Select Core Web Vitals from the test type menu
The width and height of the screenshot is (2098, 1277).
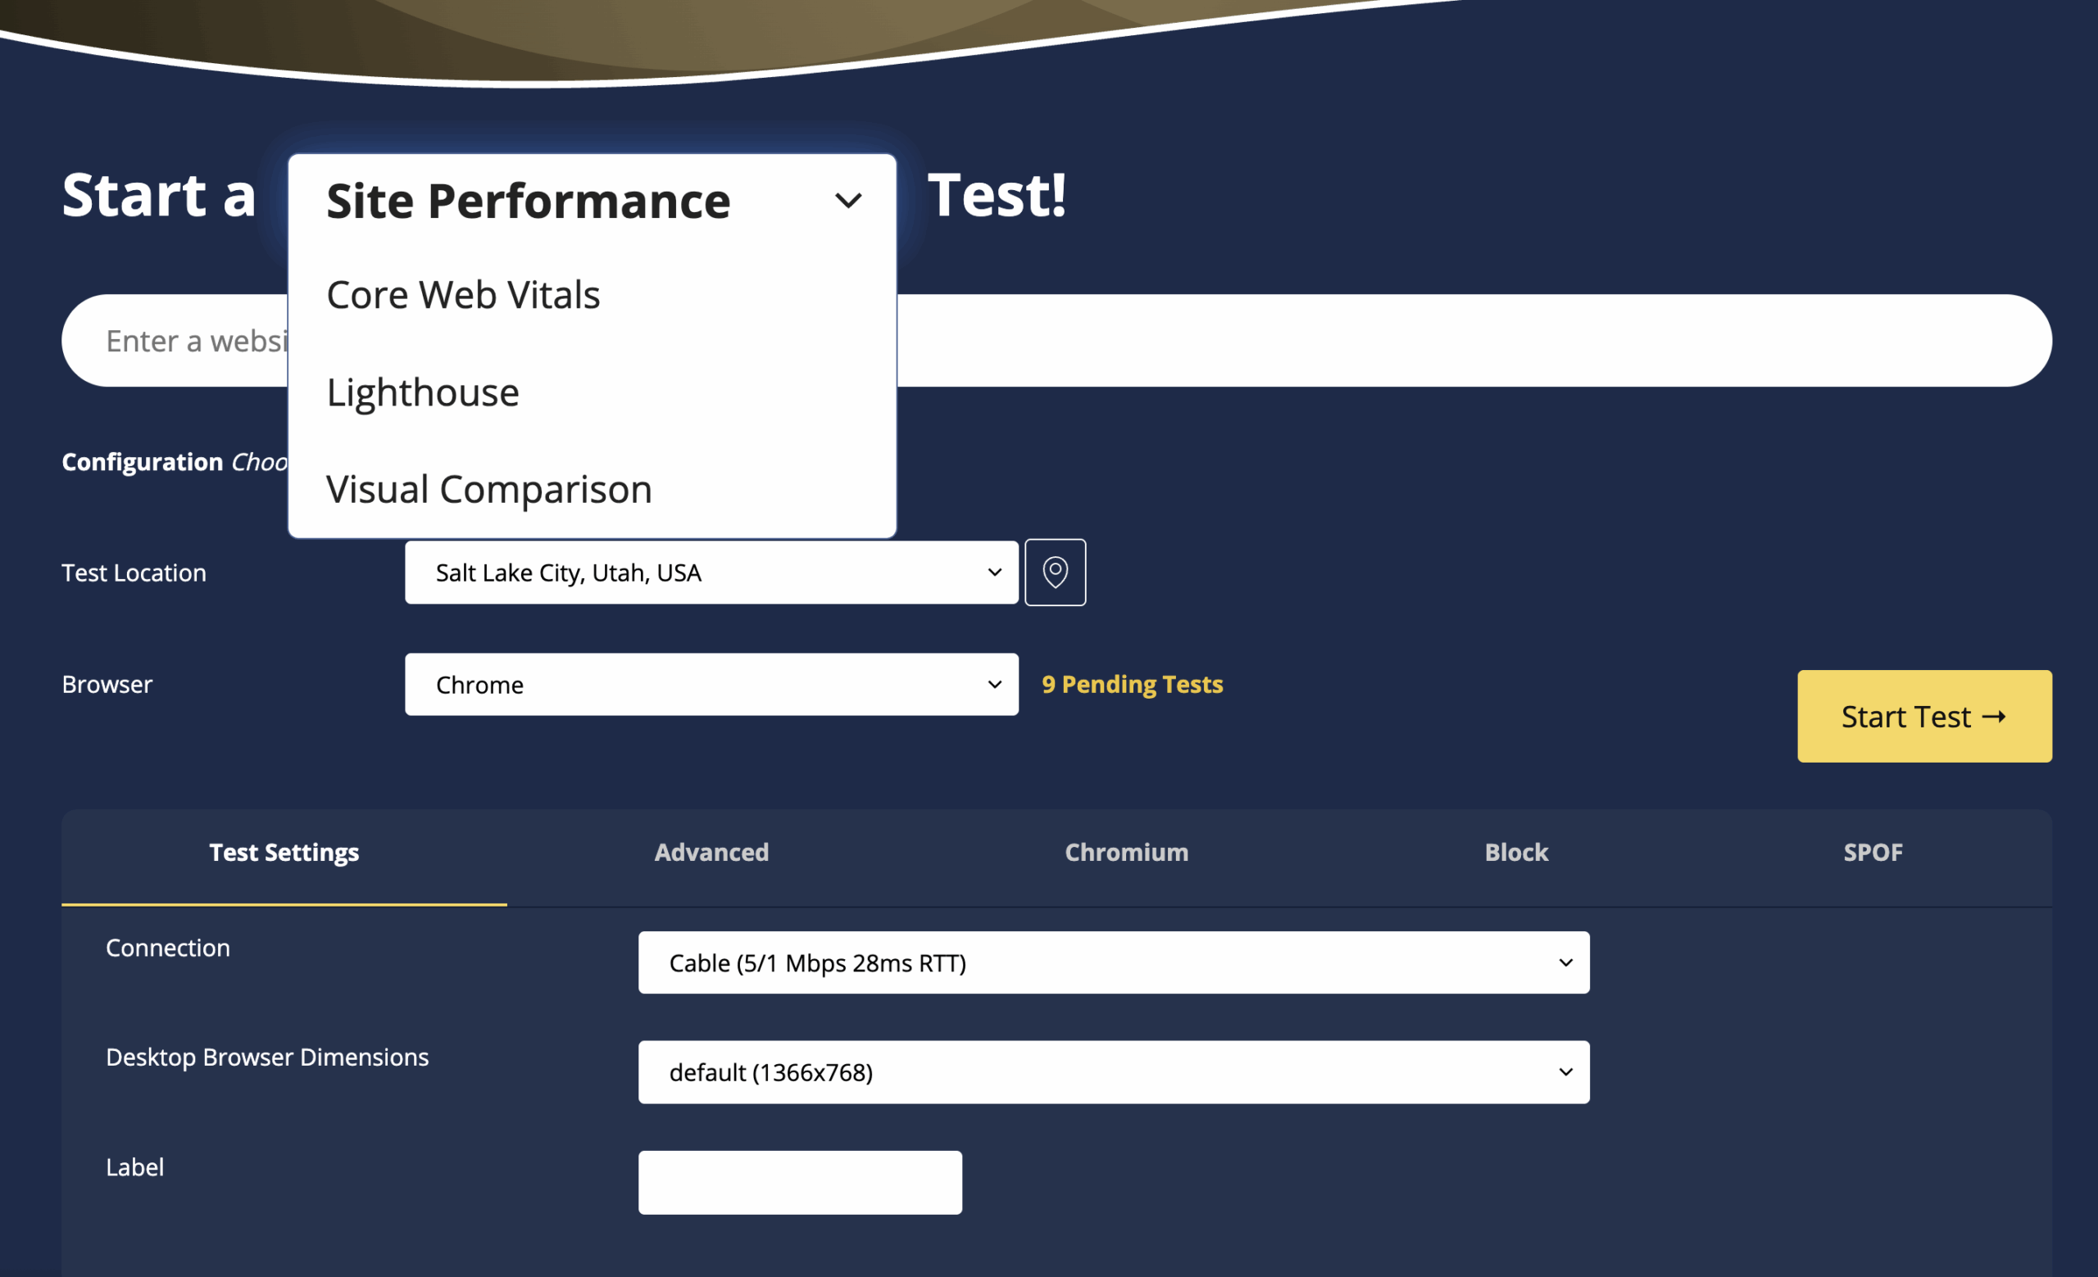point(463,295)
